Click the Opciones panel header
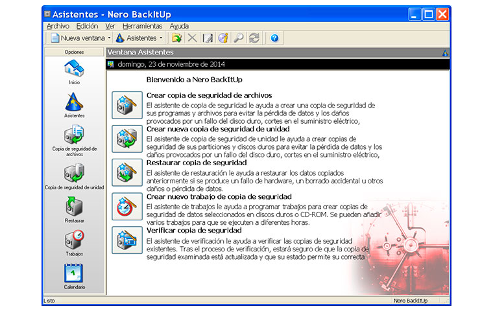The height and width of the screenshot is (311, 493). tap(74, 52)
